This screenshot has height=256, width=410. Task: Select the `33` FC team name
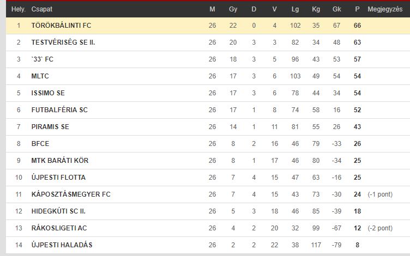click(x=43, y=59)
